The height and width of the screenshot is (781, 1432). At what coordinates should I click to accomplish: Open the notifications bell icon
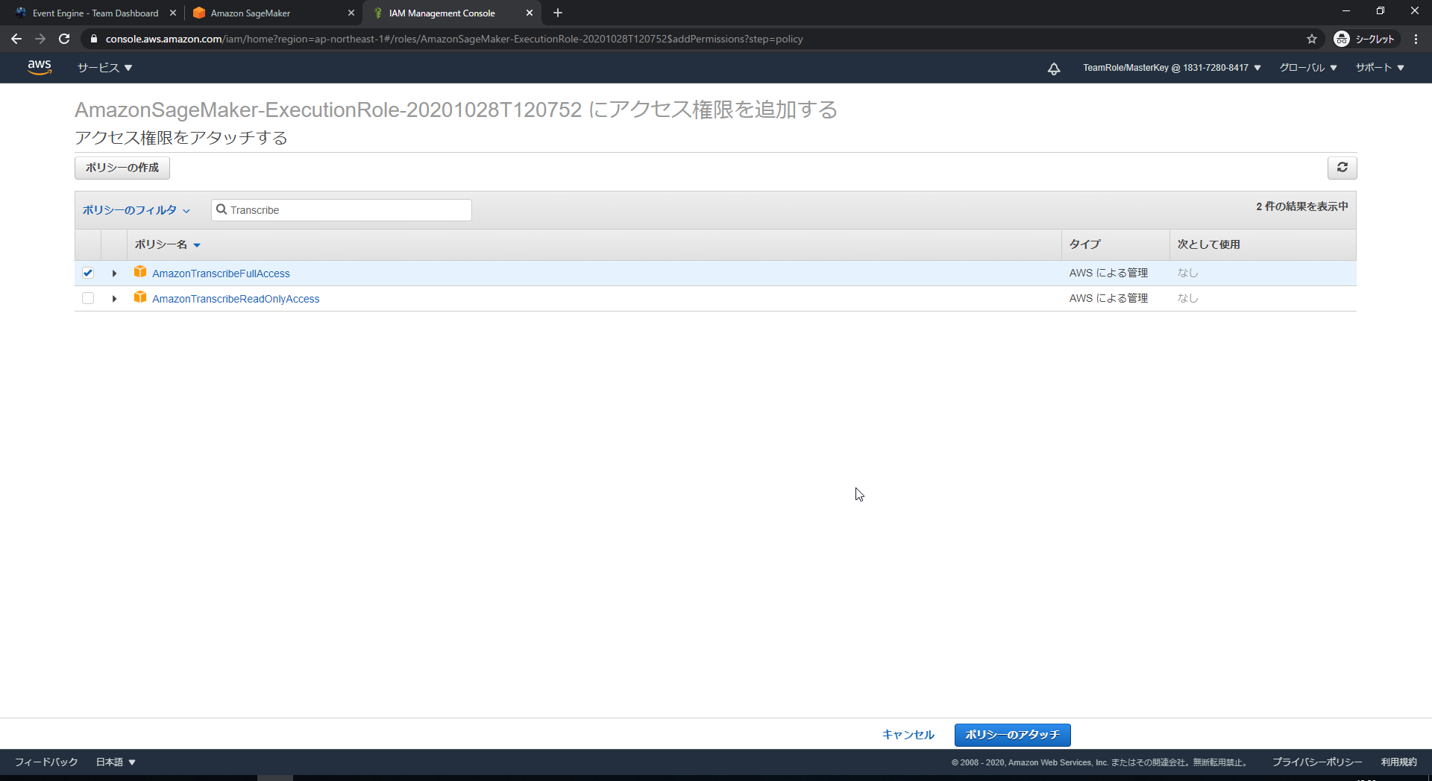[x=1054, y=69]
